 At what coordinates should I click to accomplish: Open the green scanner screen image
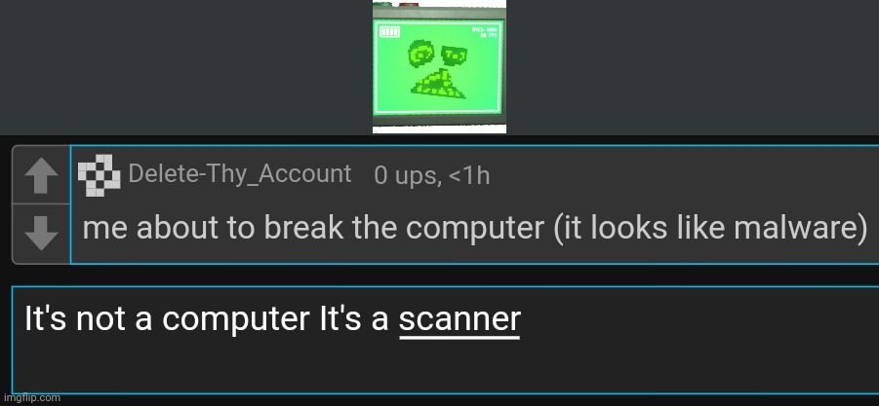click(x=439, y=67)
